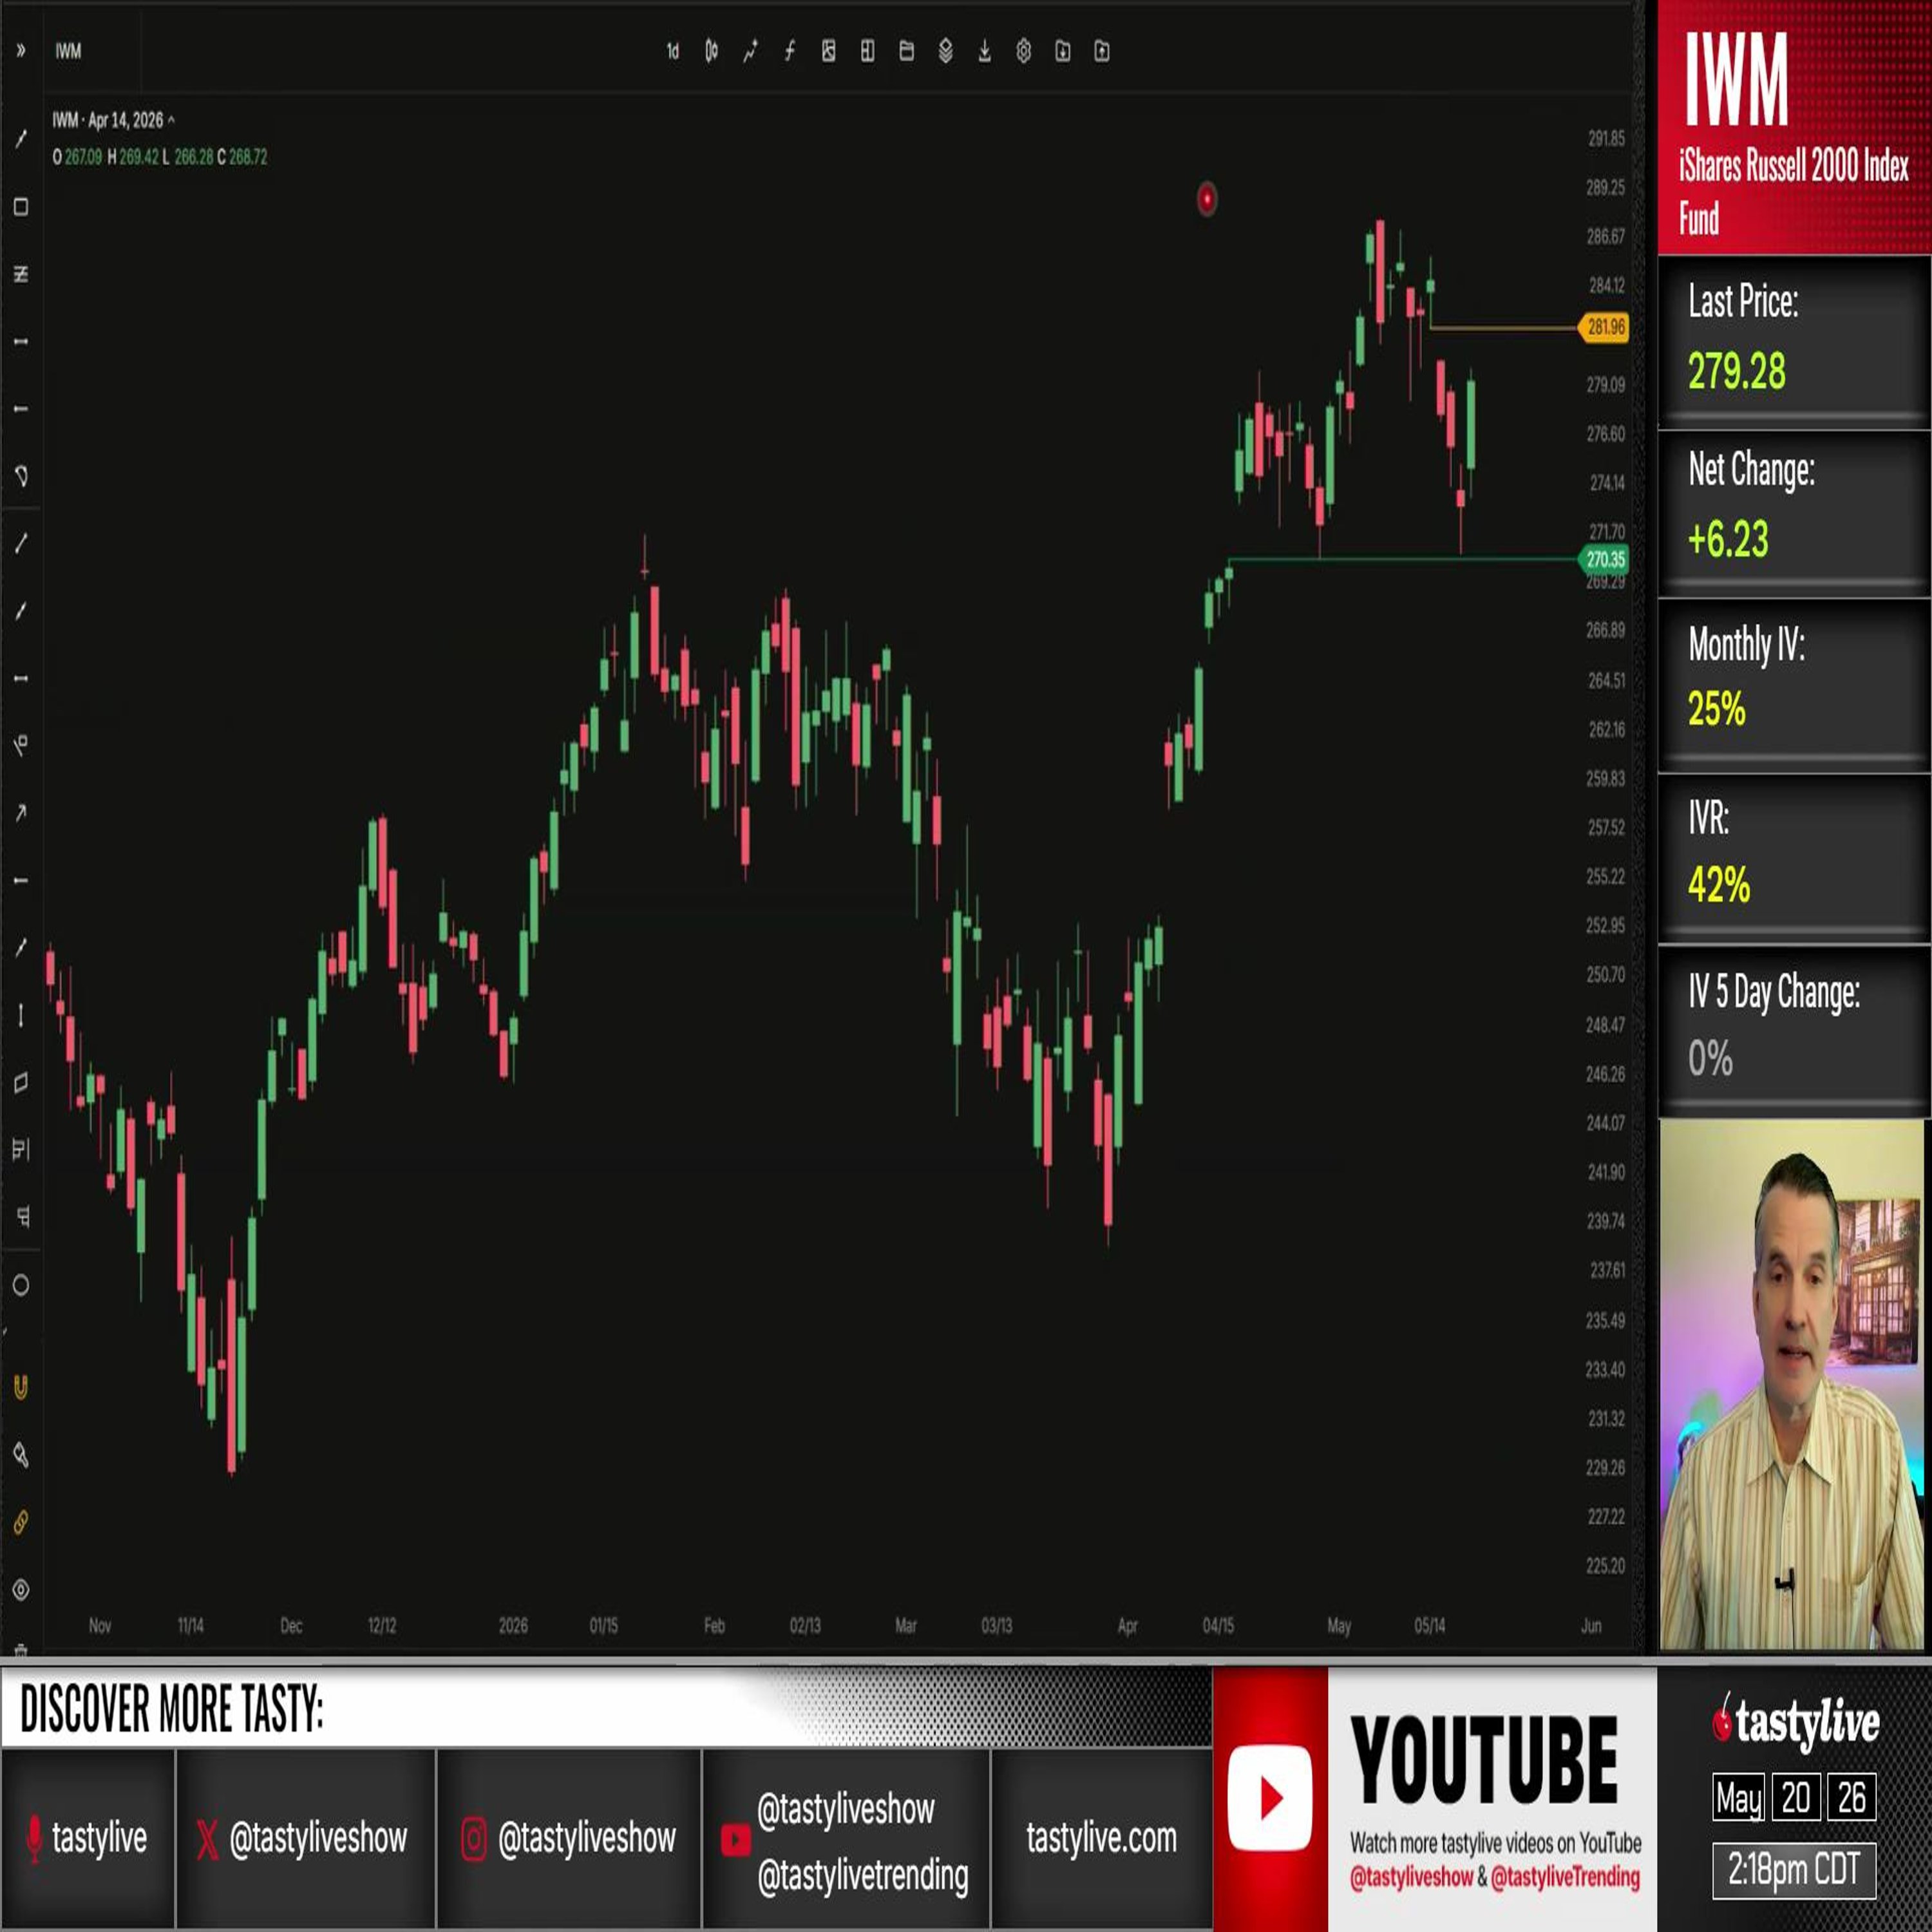This screenshot has height=1932, width=1932.
Task: Click the presenter webcam thumbnail
Action: click(x=1792, y=1384)
